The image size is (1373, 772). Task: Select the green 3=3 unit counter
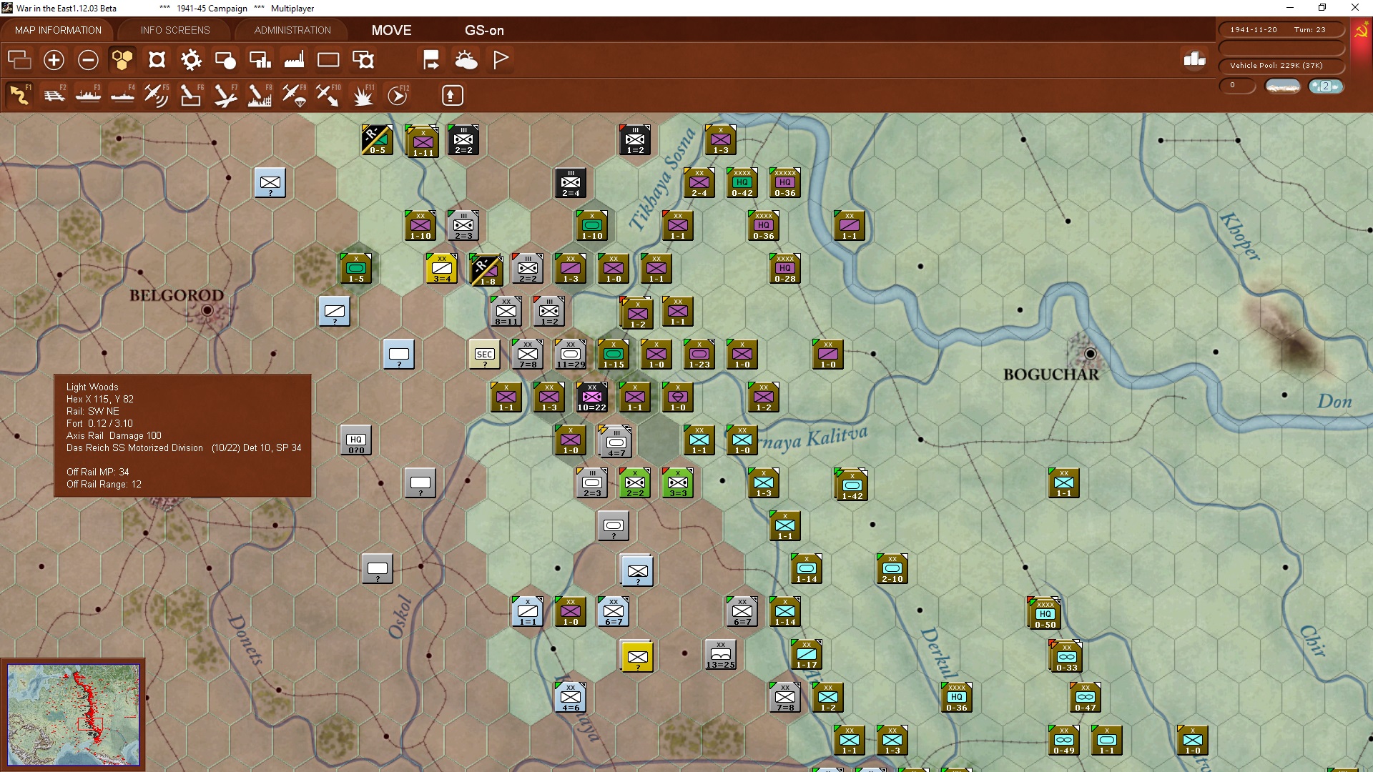tap(678, 483)
